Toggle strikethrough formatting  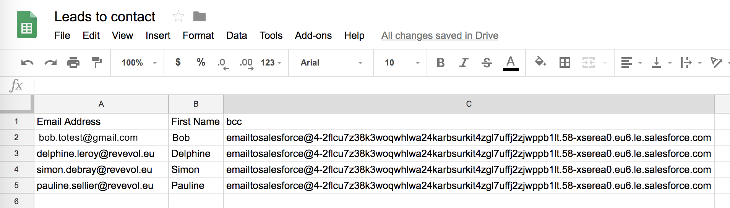(487, 62)
